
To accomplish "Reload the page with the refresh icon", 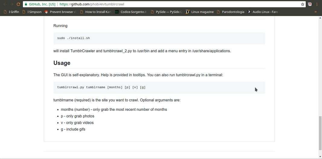I will pyautogui.click(x=18, y=4).
